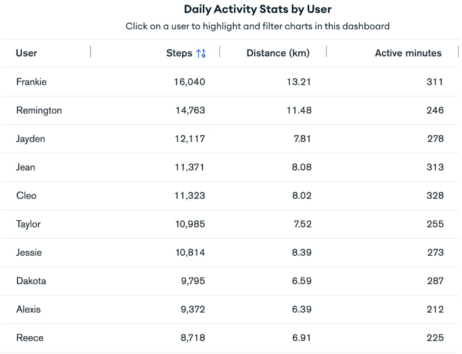Click the numeric sort icon next to Steps
This screenshot has width=462, height=354.
(x=201, y=53)
